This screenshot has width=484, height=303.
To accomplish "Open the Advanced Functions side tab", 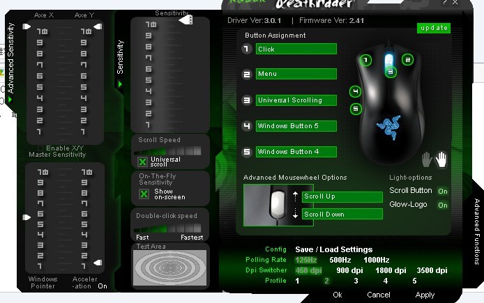I will 476,232.
